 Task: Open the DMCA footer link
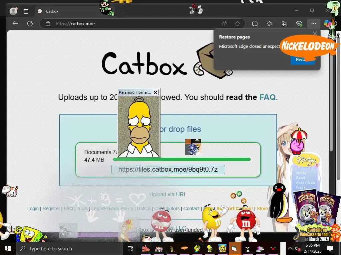click(x=144, y=209)
